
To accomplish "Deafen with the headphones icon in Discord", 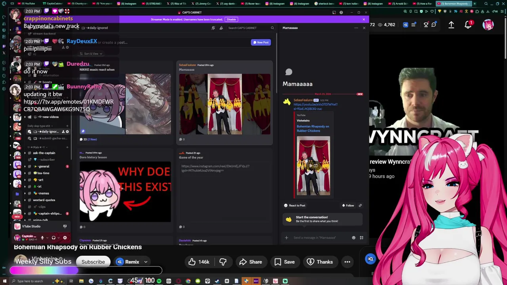I will 53,237.
